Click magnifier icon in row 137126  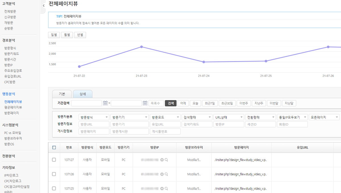166,174
